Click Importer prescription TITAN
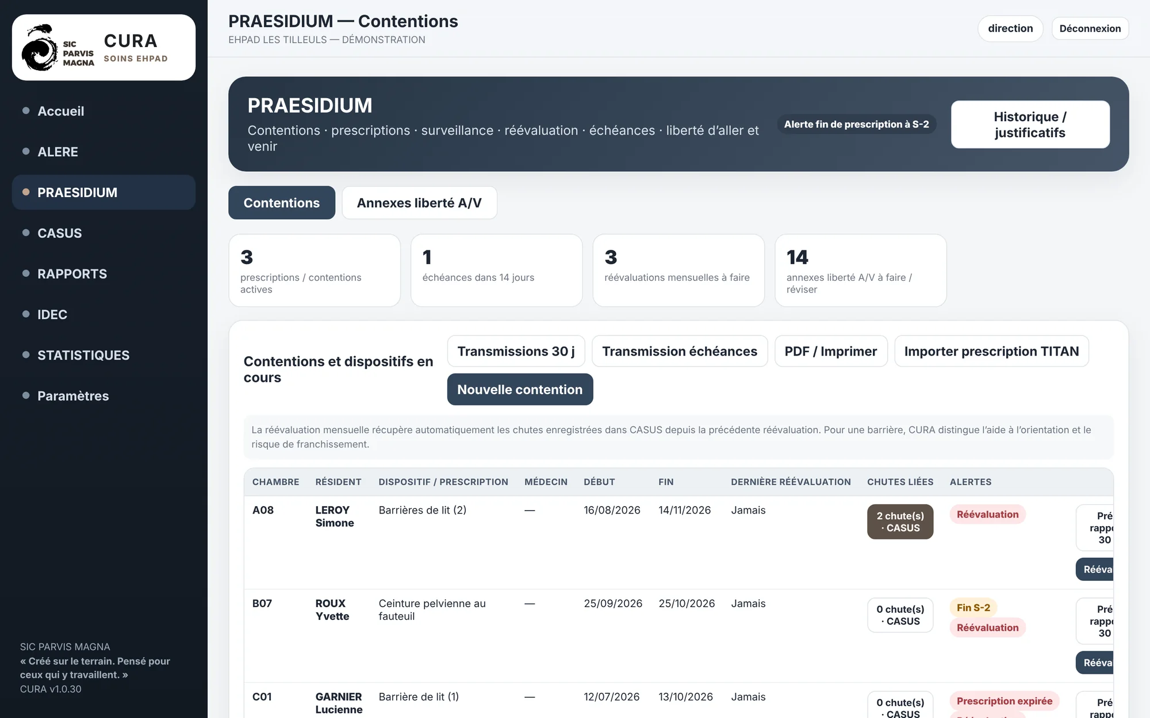 (x=991, y=351)
